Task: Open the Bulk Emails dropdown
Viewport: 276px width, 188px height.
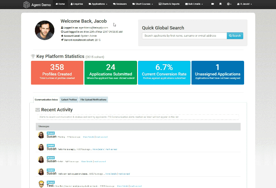Action: coord(194,4)
